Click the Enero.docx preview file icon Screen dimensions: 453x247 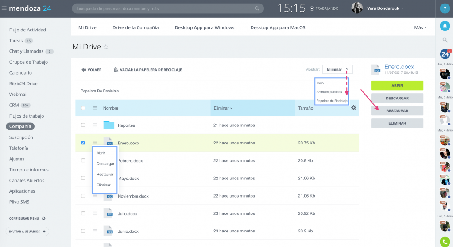[376, 69]
